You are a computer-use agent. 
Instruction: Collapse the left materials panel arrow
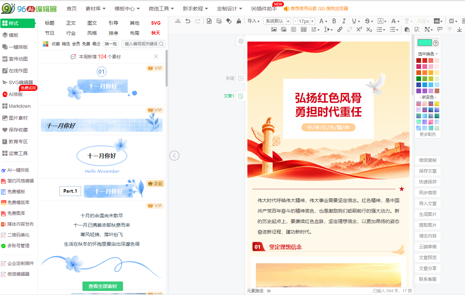pos(174,155)
